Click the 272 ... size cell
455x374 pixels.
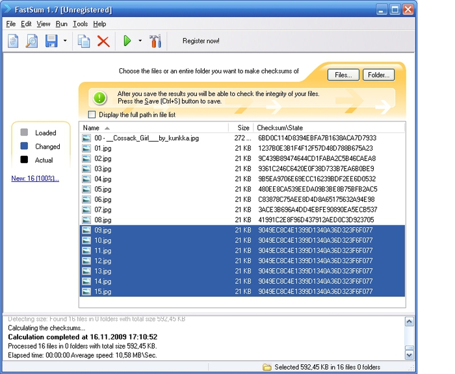[x=242, y=138]
